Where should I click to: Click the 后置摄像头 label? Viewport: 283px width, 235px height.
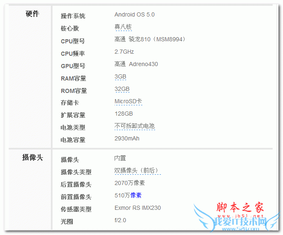point(76,184)
